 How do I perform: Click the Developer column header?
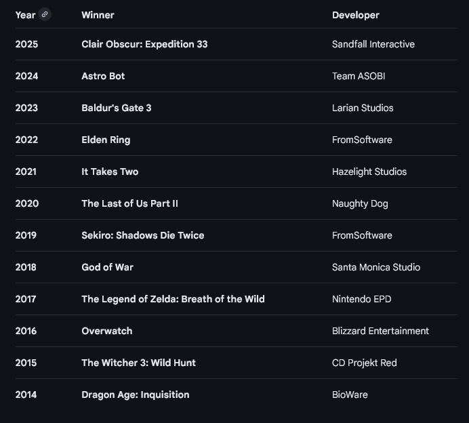tap(355, 15)
